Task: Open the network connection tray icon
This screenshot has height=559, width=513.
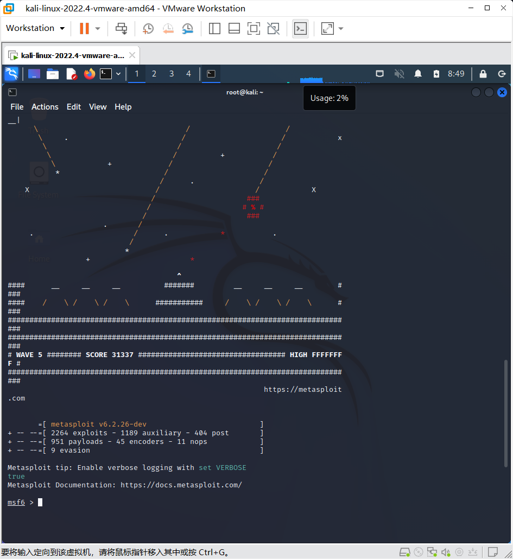Action: [x=379, y=74]
